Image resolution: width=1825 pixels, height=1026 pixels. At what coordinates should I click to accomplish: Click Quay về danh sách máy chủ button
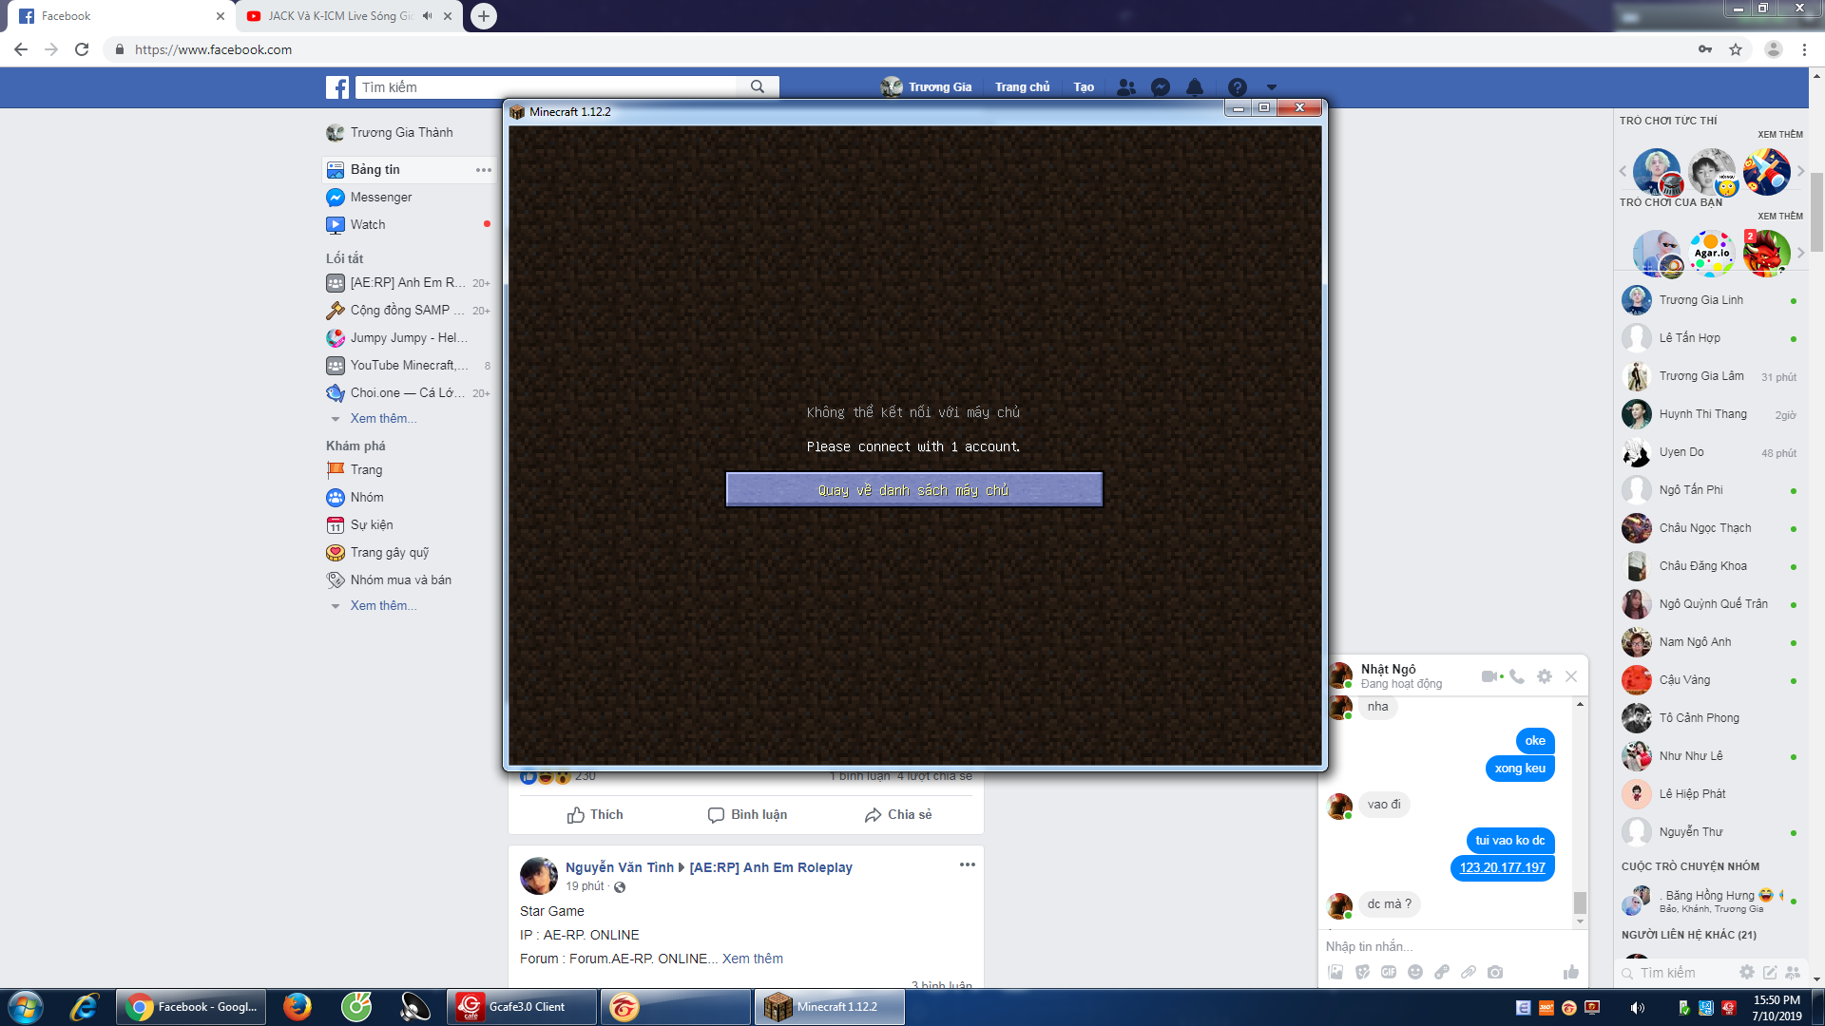[913, 490]
